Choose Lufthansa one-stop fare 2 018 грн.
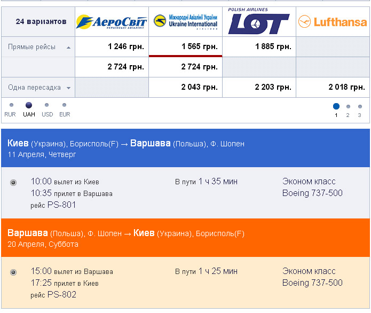 346,87
